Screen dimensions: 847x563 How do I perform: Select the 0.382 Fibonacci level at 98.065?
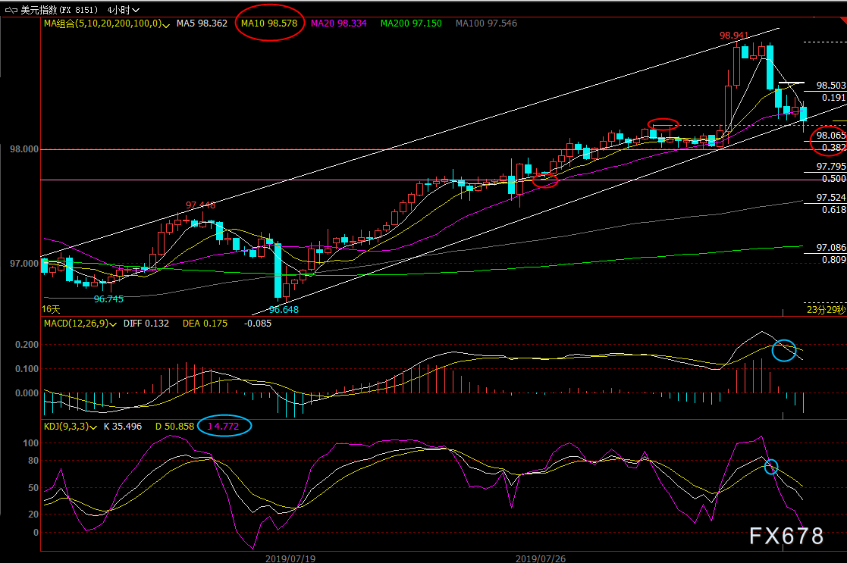click(x=833, y=147)
